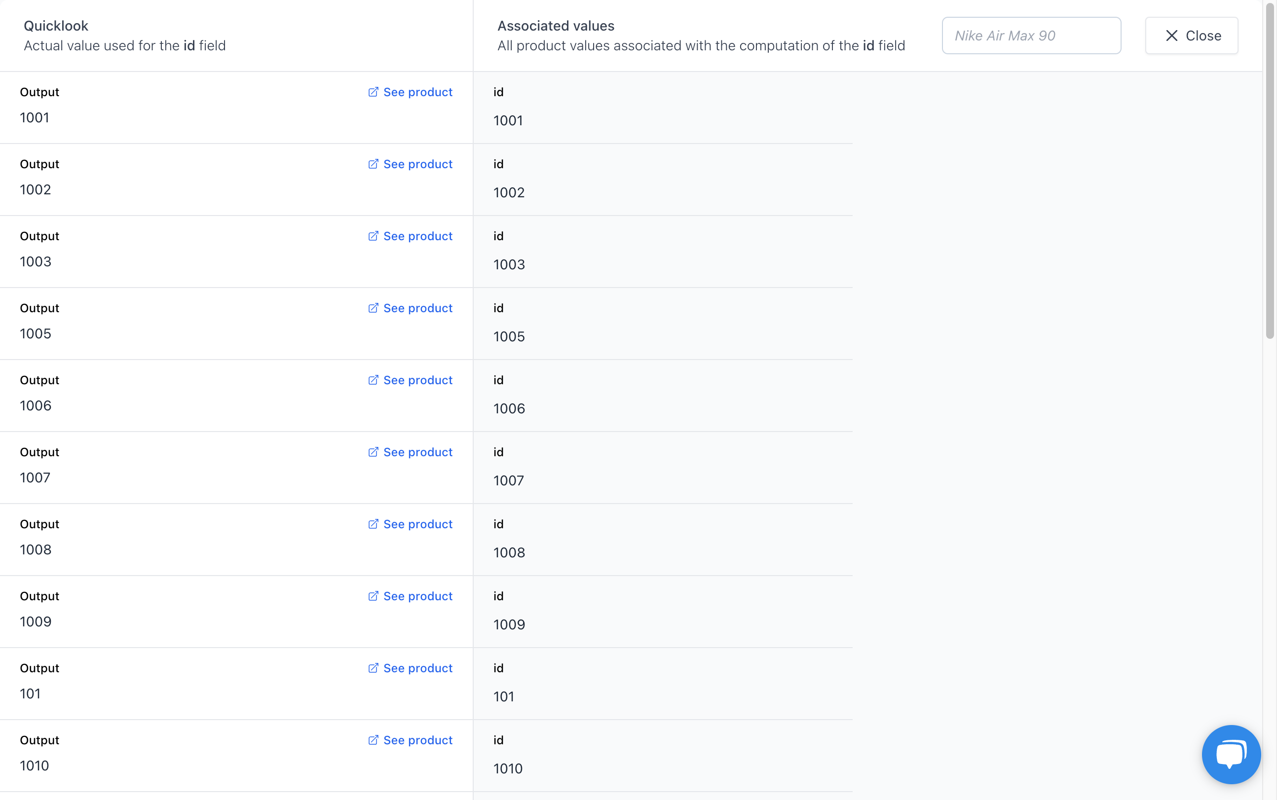
Task: Click the Nike Air Max 90 search input field
Action: pos(1032,35)
